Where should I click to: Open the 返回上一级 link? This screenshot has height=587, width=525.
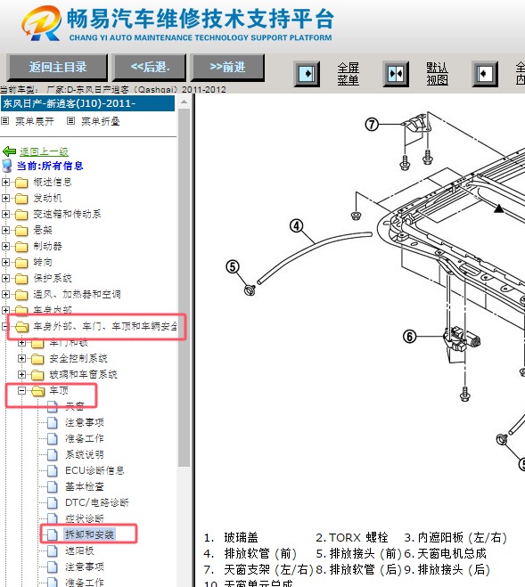(44, 151)
